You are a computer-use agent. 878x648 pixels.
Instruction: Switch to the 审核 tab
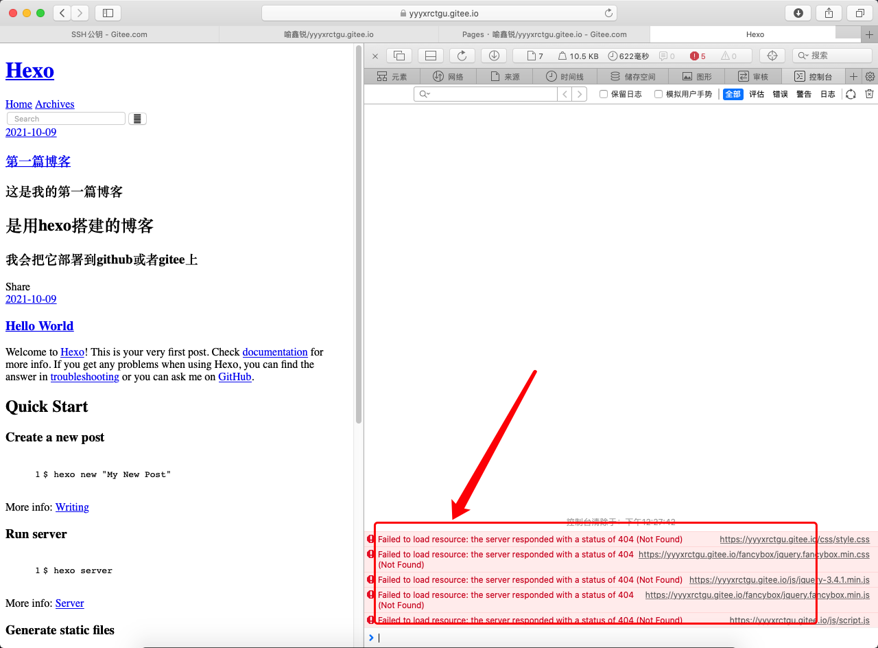(753, 77)
